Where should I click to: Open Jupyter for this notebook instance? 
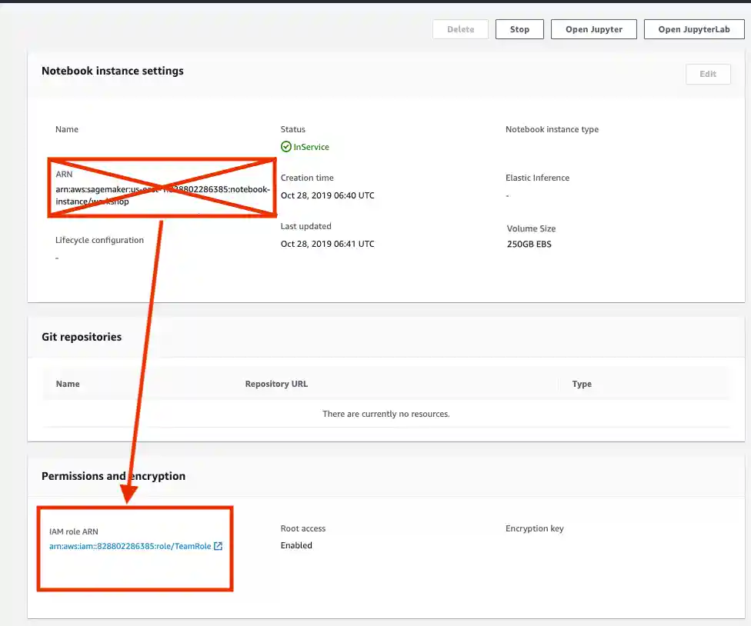pos(592,29)
